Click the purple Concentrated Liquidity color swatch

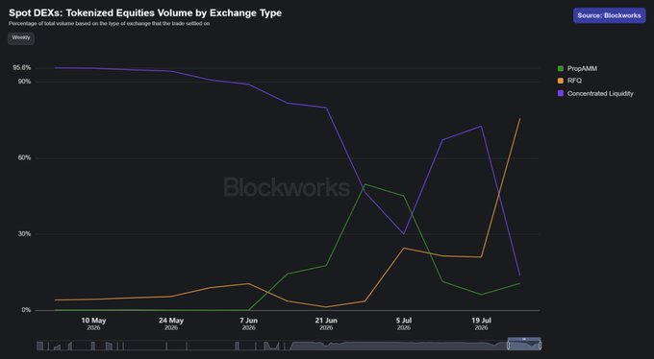561,94
